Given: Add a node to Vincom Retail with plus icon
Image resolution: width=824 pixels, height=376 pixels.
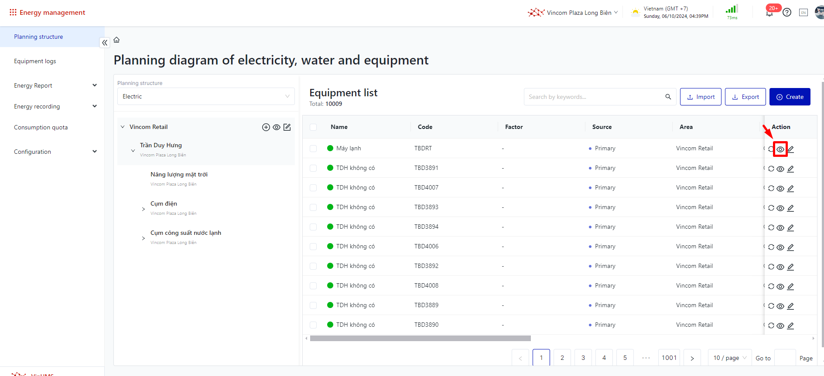Looking at the screenshot, I should click(x=266, y=127).
